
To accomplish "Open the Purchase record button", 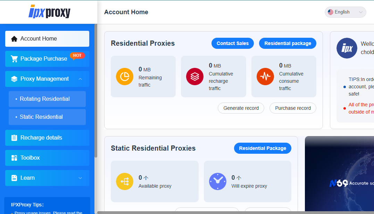I will [x=293, y=108].
